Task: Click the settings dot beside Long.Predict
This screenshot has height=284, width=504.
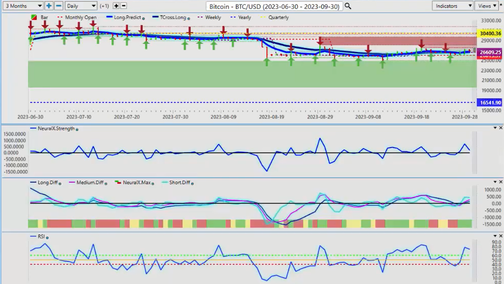Action: [143, 18]
